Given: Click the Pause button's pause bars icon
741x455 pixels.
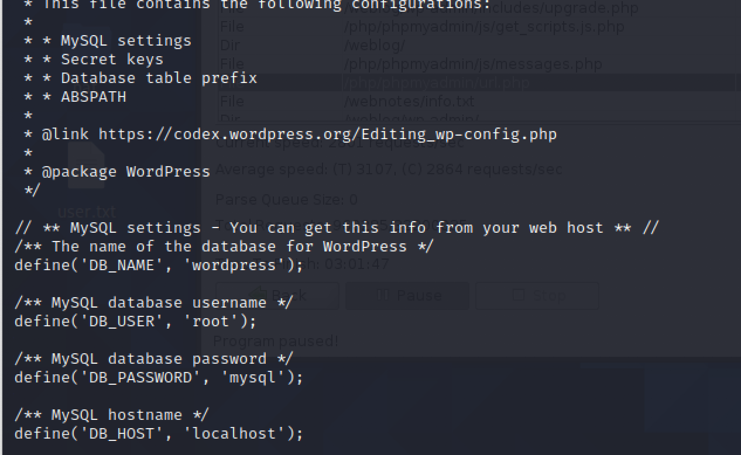Looking at the screenshot, I should point(383,295).
